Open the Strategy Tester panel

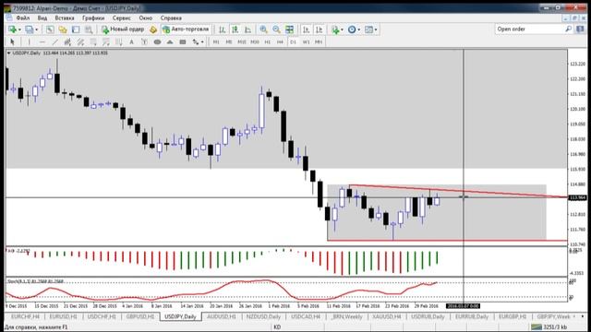tap(89, 30)
